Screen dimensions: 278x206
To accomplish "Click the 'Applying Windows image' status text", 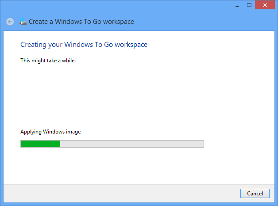I will pos(50,132).
